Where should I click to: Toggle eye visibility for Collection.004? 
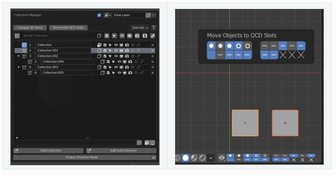point(119,62)
